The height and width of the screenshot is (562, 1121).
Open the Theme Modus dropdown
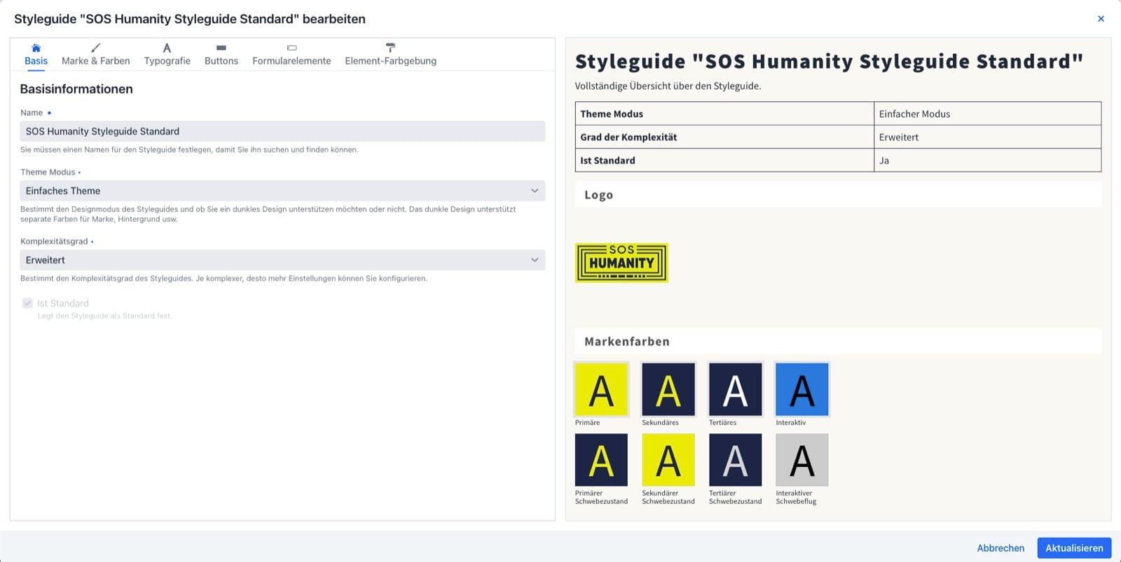pos(282,191)
